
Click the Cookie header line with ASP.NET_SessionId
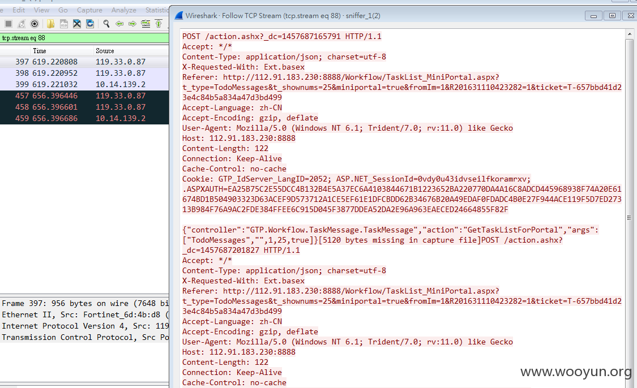[356, 179]
